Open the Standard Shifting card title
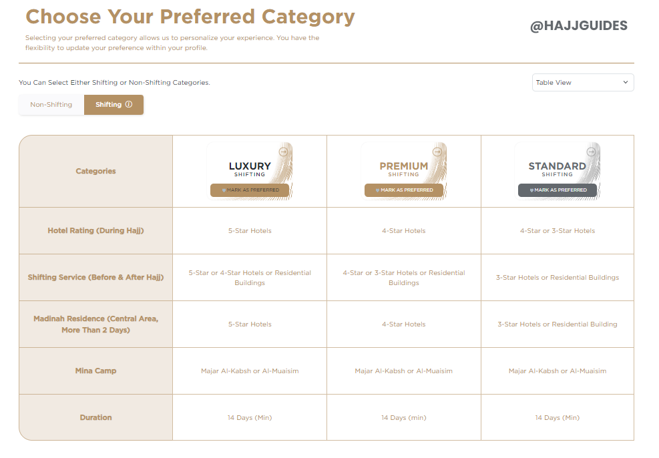 [x=558, y=166]
